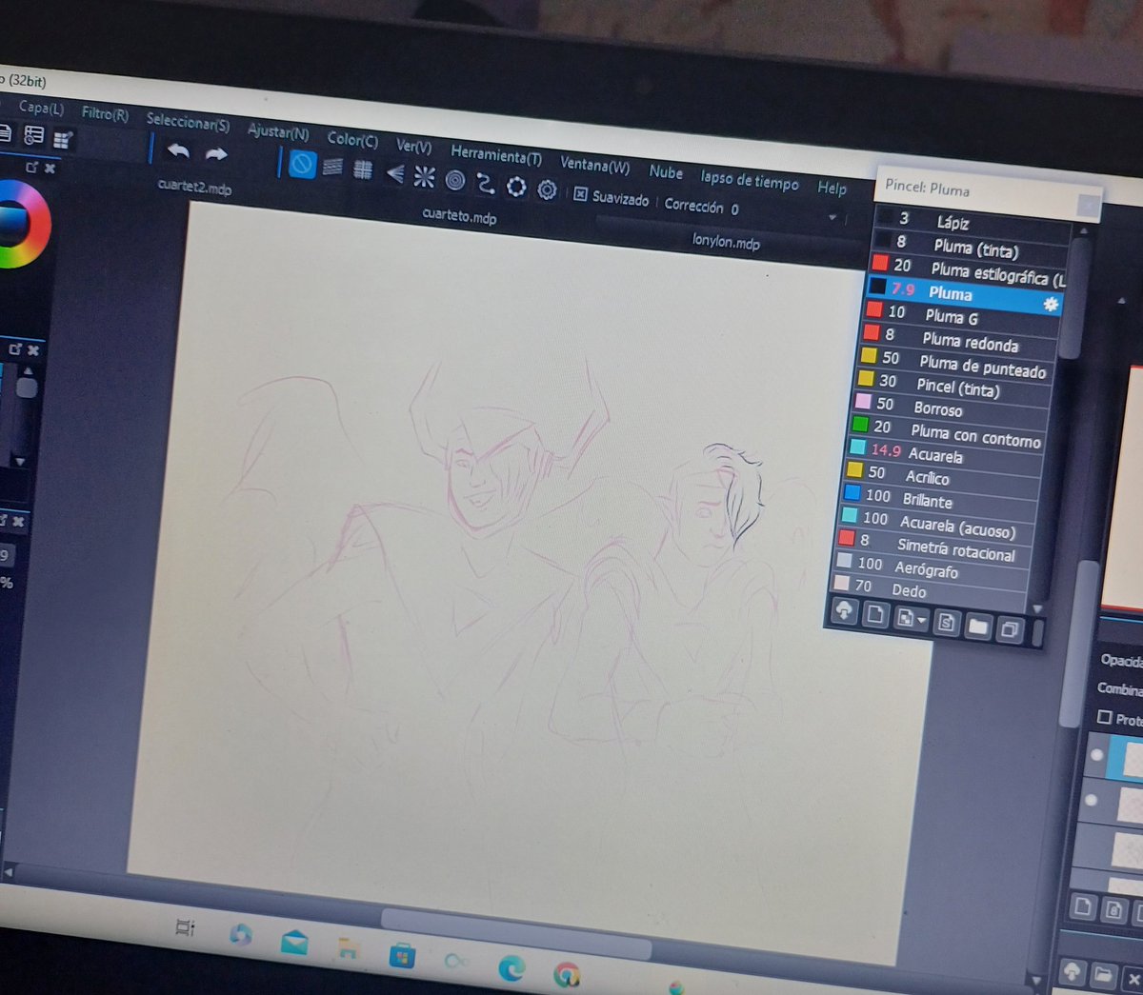Enable radial snap guide
Image resolution: width=1143 pixels, height=995 pixels.
point(424,177)
